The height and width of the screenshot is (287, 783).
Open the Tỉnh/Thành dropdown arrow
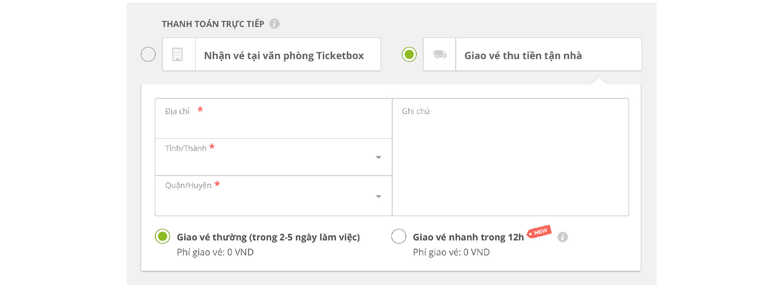pos(378,157)
